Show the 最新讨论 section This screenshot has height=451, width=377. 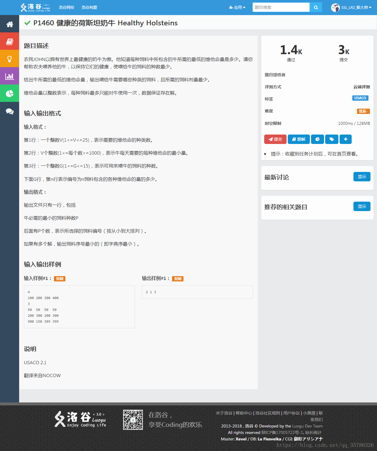(362, 177)
